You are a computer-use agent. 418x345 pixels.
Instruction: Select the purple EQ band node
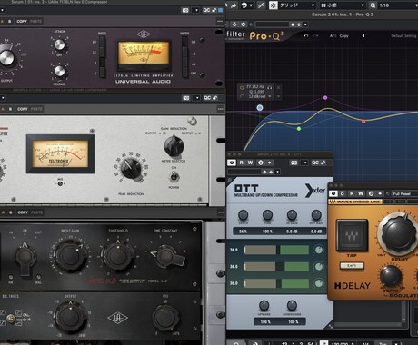point(325,98)
